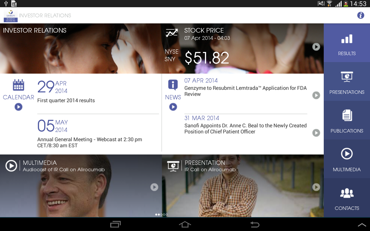370x231 pixels.
Task: Open Contacts people icon
Action: point(347,193)
